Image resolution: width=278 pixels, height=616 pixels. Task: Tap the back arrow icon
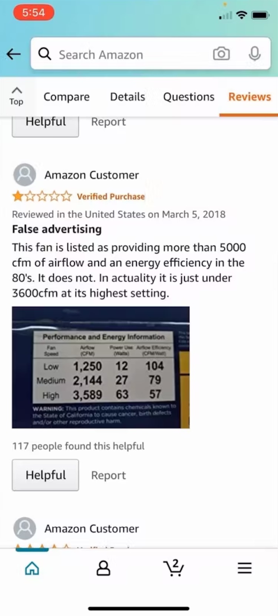14,54
